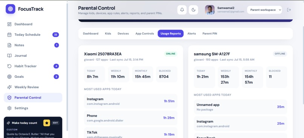The height and width of the screenshot is (138, 304).
Task: Click the Notes badge 1
Action: click(x=57, y=45)
